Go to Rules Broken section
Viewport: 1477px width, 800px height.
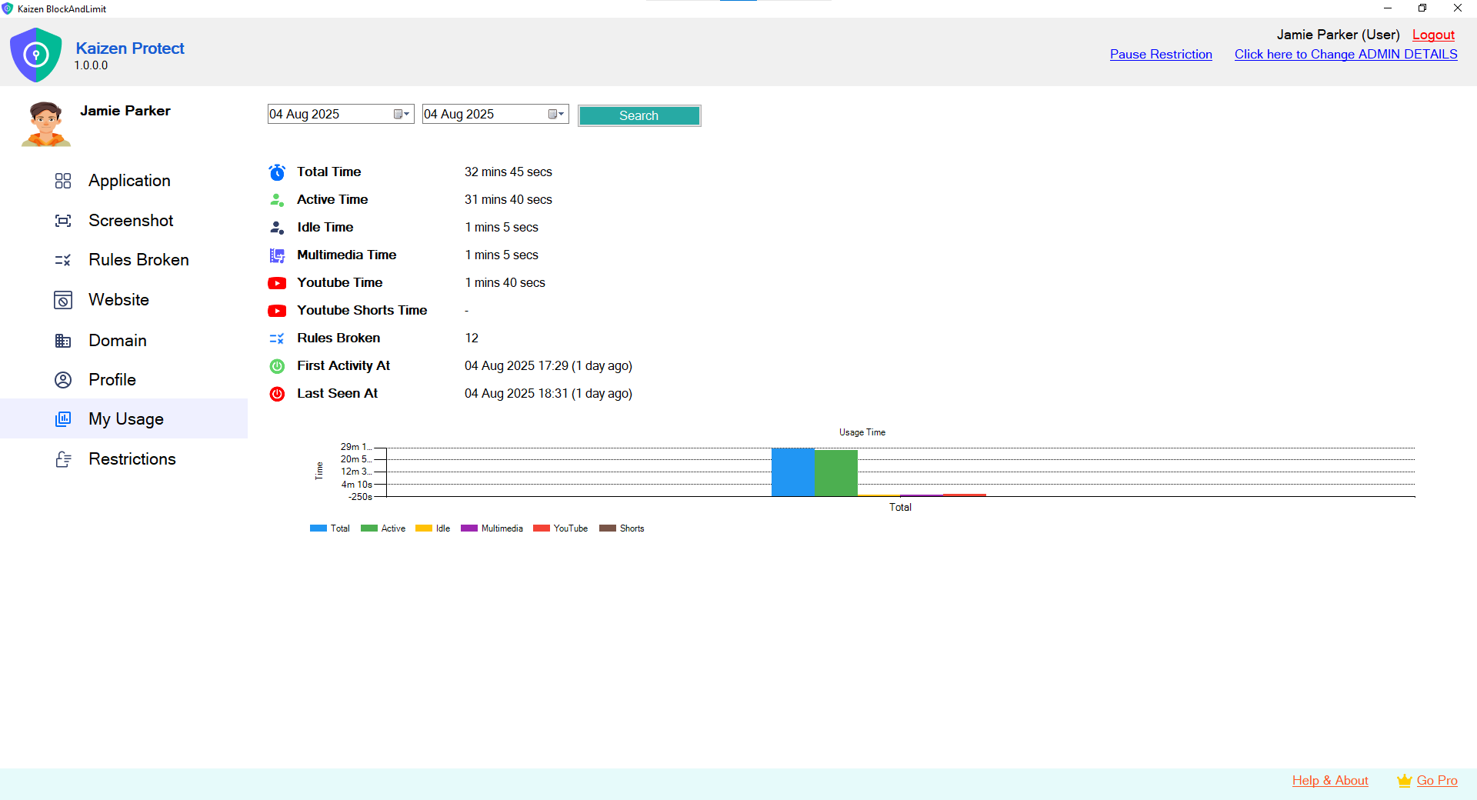tap(138, 260)
